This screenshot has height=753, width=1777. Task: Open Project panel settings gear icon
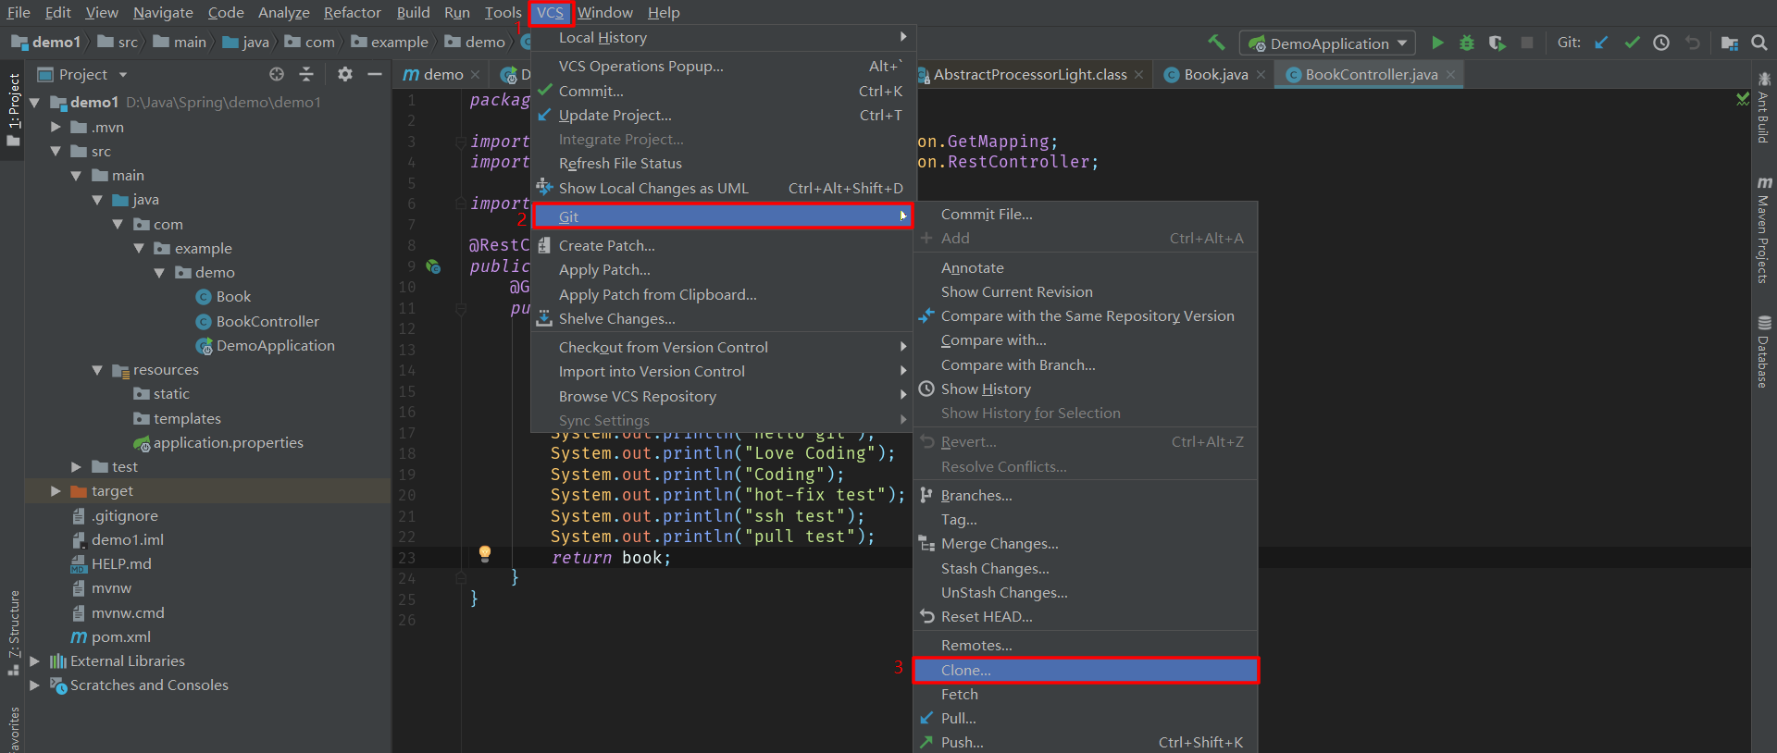tap(345, 74)
